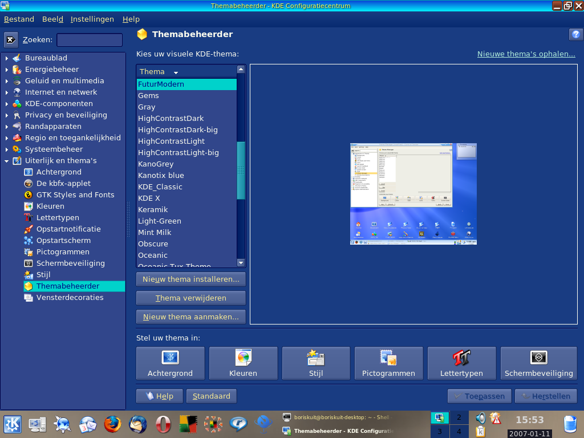This screenshot has width=584, height=438.
Task: Expand Internet en netwerk category
Action: tap(7, 92)
